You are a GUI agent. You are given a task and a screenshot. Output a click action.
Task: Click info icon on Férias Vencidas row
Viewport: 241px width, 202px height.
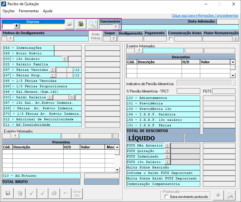53,70
